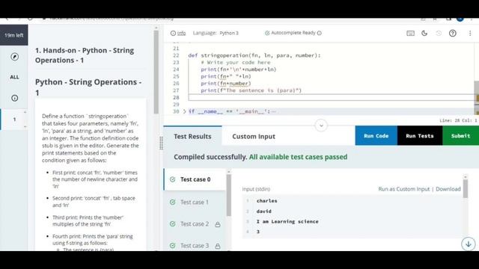Click Autocomplete Ready info icon
The width and height of the screenshot is (479, 269).
[320, 33]
